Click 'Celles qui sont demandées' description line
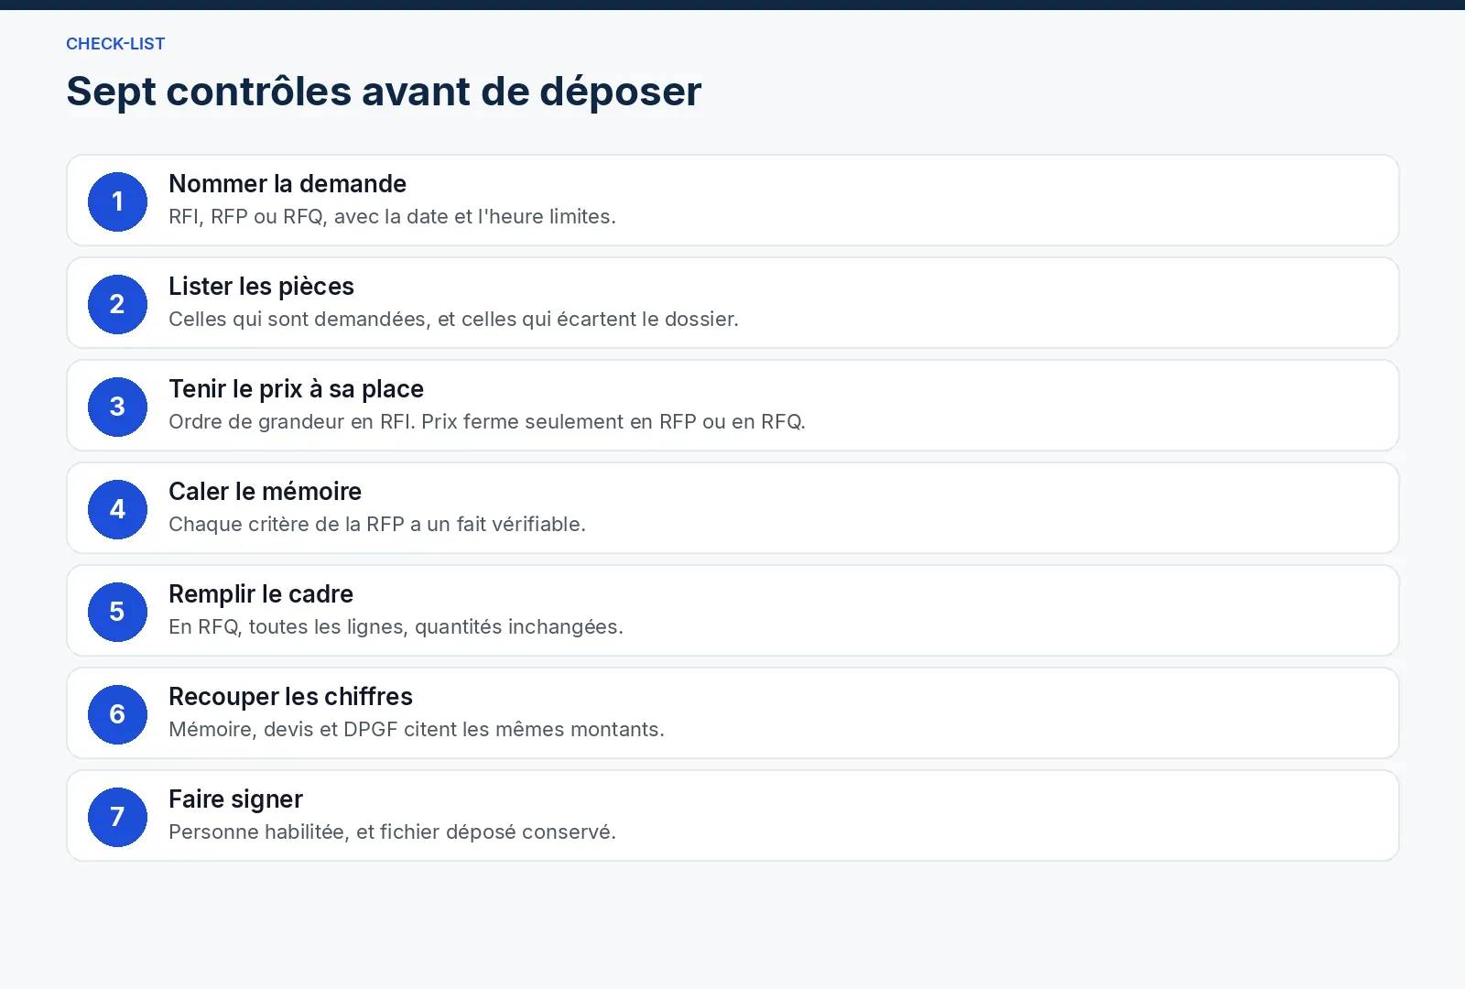The width and height of the screenshot is (1465, 989). (x=453, y=320)
